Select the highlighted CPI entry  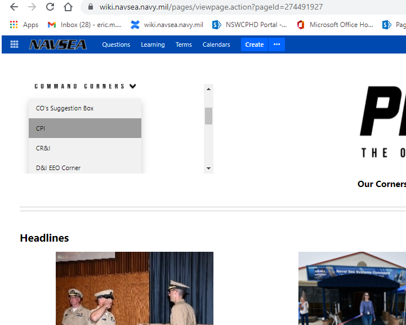85,128
